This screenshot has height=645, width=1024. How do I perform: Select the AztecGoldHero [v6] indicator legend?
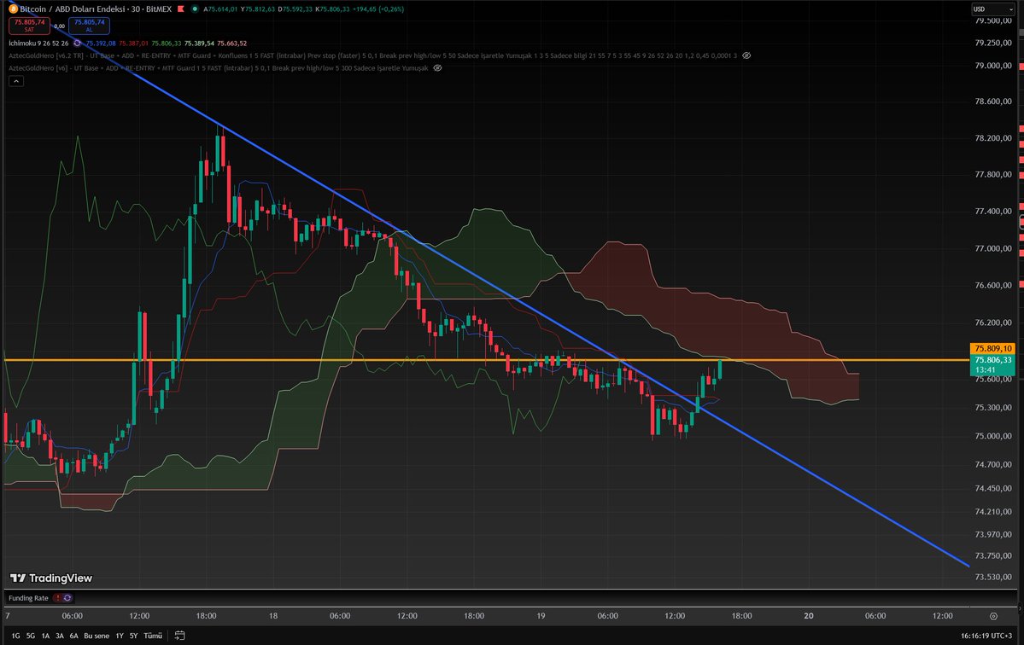[218, 67]
